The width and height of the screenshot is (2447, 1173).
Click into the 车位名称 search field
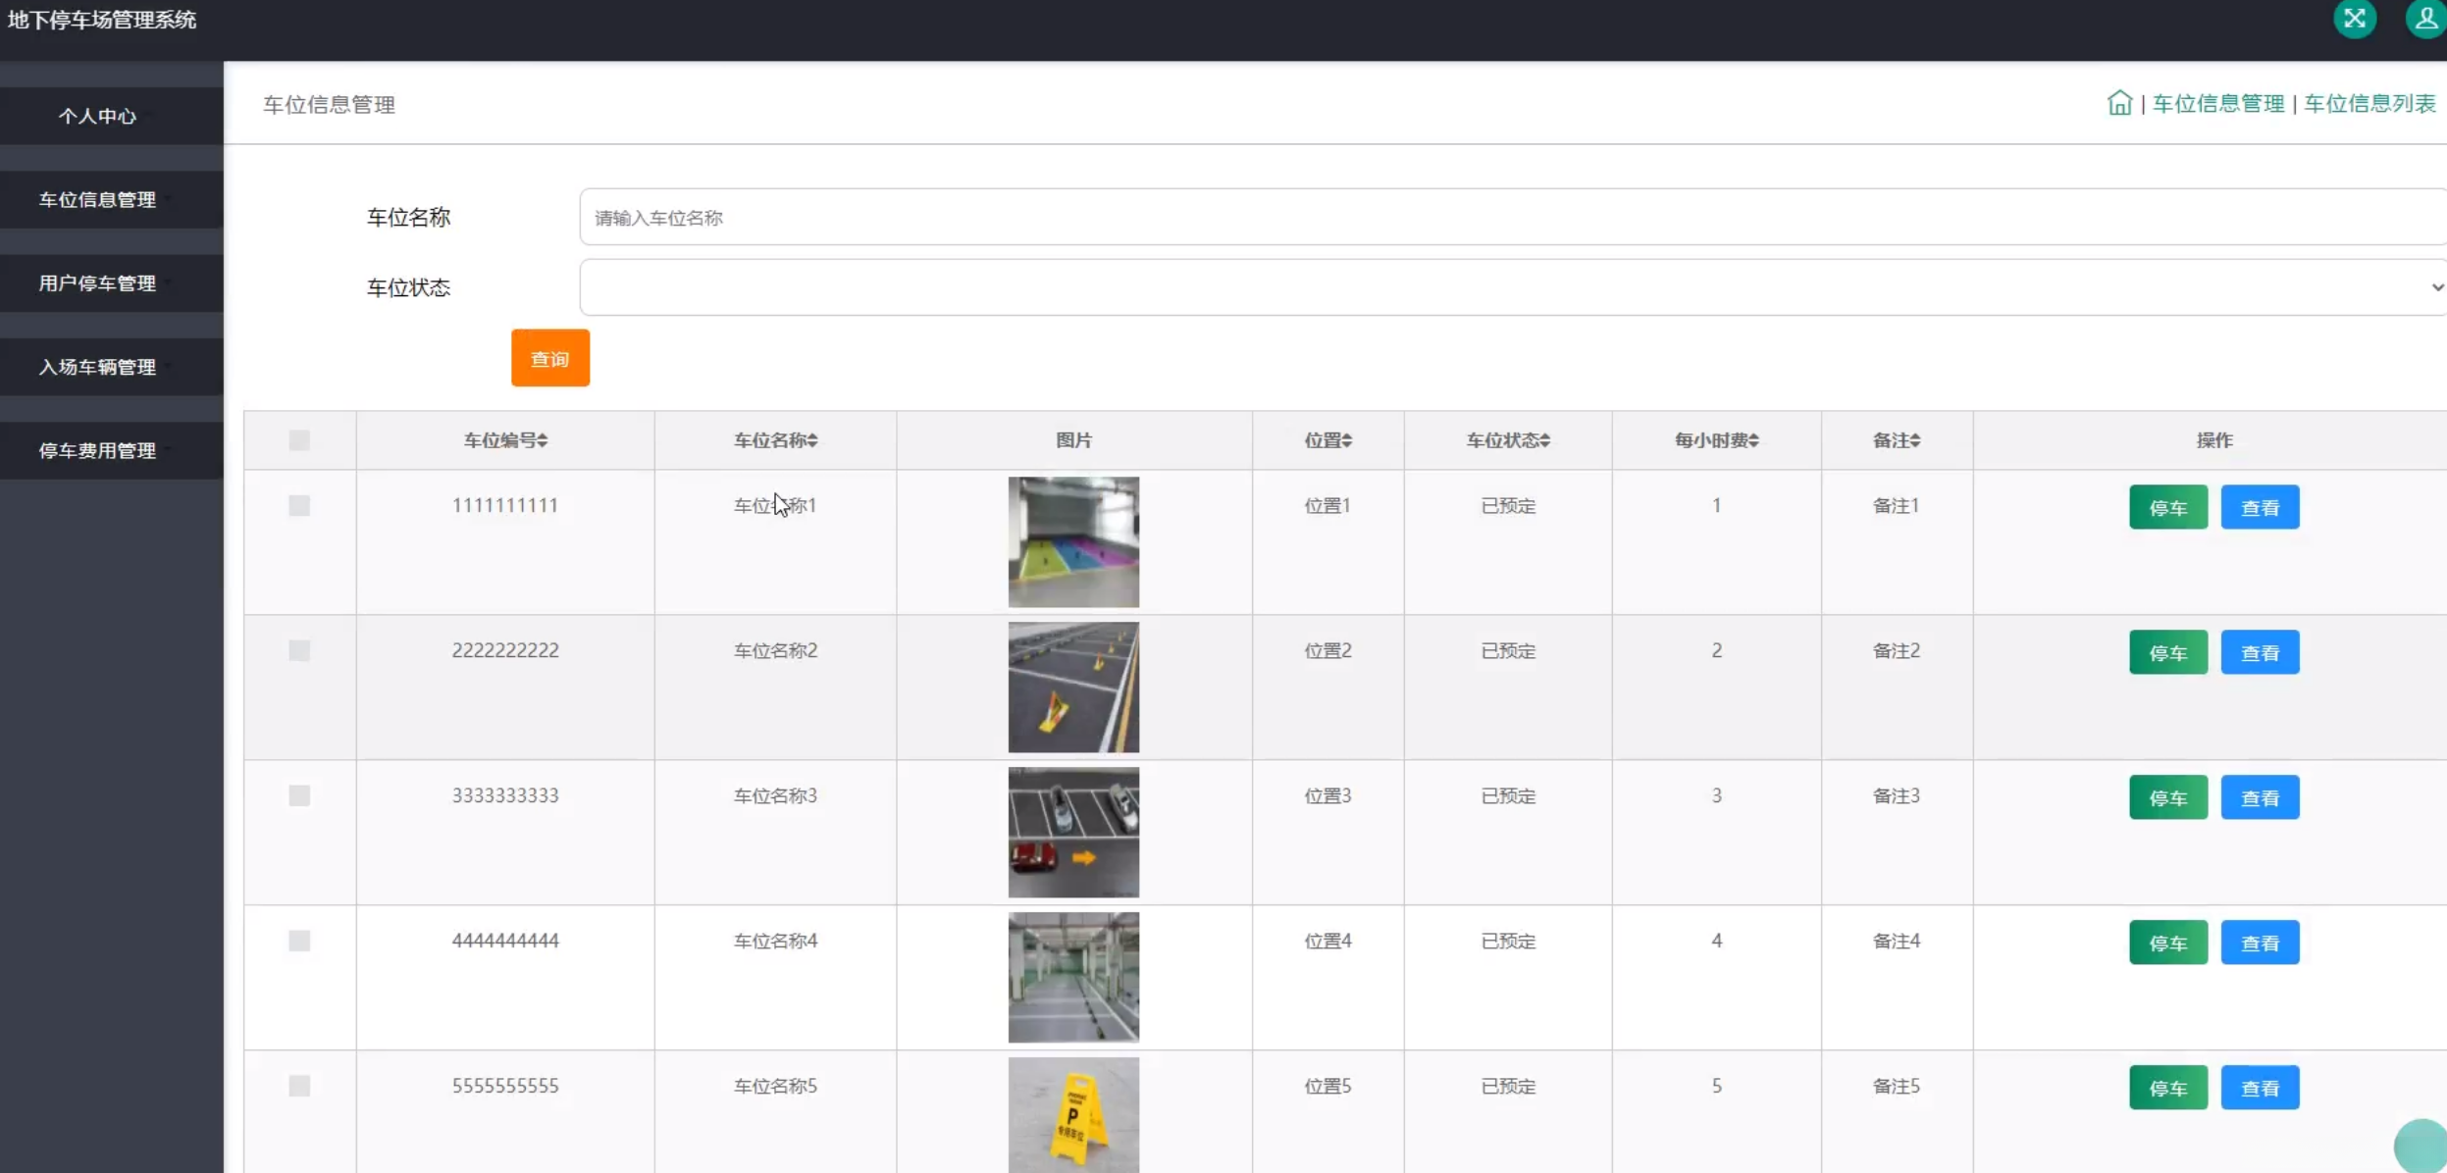click(1511, 218)
